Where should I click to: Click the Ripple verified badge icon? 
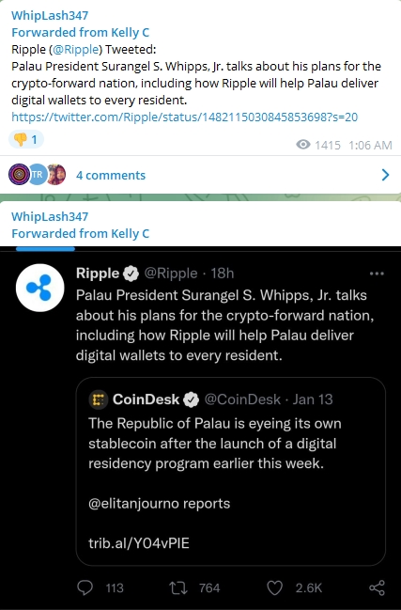[x=131, y=274]
